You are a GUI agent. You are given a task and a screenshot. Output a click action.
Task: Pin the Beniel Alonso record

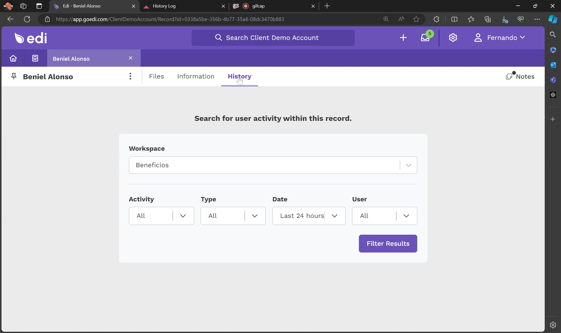tap(14, 76)
